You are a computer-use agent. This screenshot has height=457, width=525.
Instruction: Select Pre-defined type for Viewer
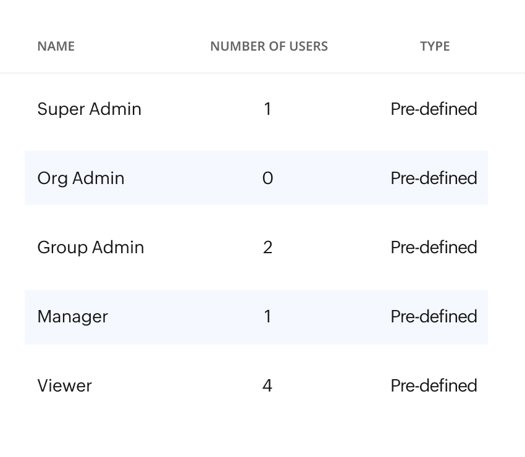pyautogui.click(x=434, y=386)
